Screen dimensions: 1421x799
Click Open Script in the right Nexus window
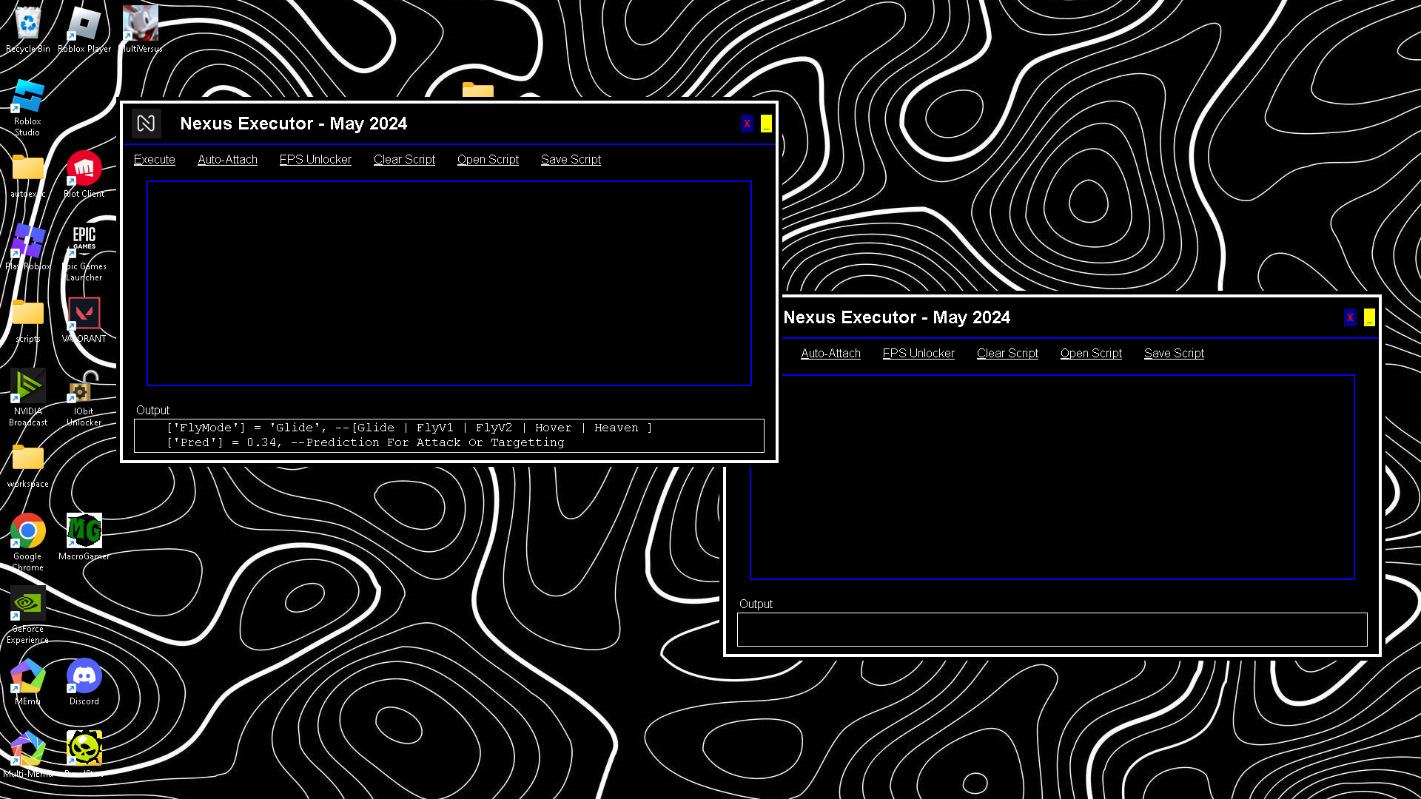[x=1091, y=354]
